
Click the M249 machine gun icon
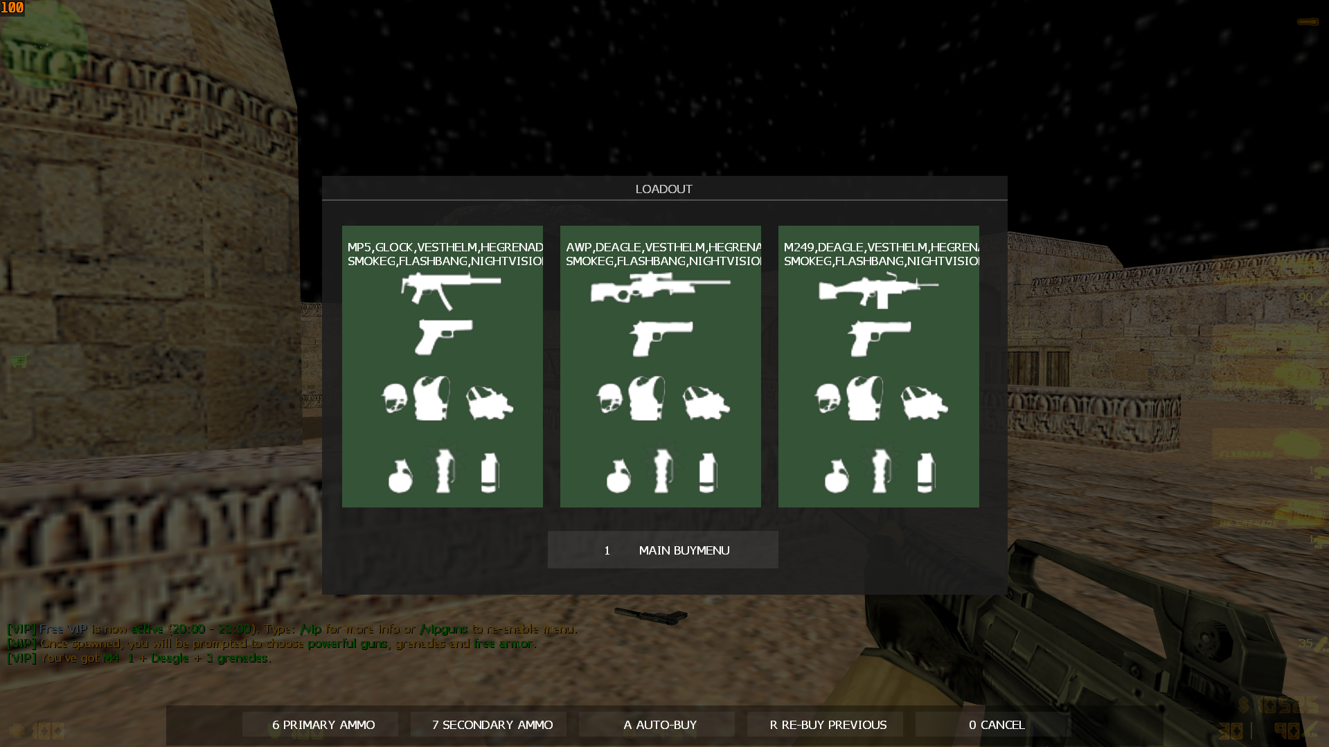pos(878,289)
